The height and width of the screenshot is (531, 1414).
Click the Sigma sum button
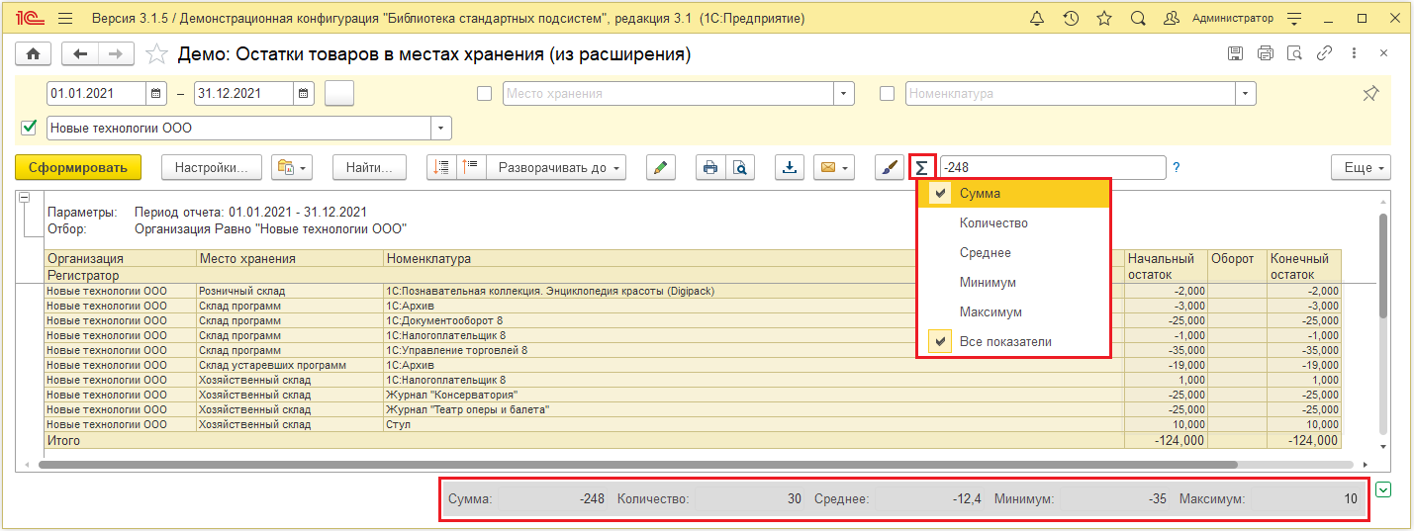[922, 167]
